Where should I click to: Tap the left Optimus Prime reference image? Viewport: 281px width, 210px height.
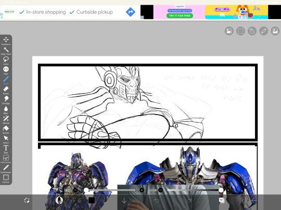pyautogui.click(x=78, y=180)
